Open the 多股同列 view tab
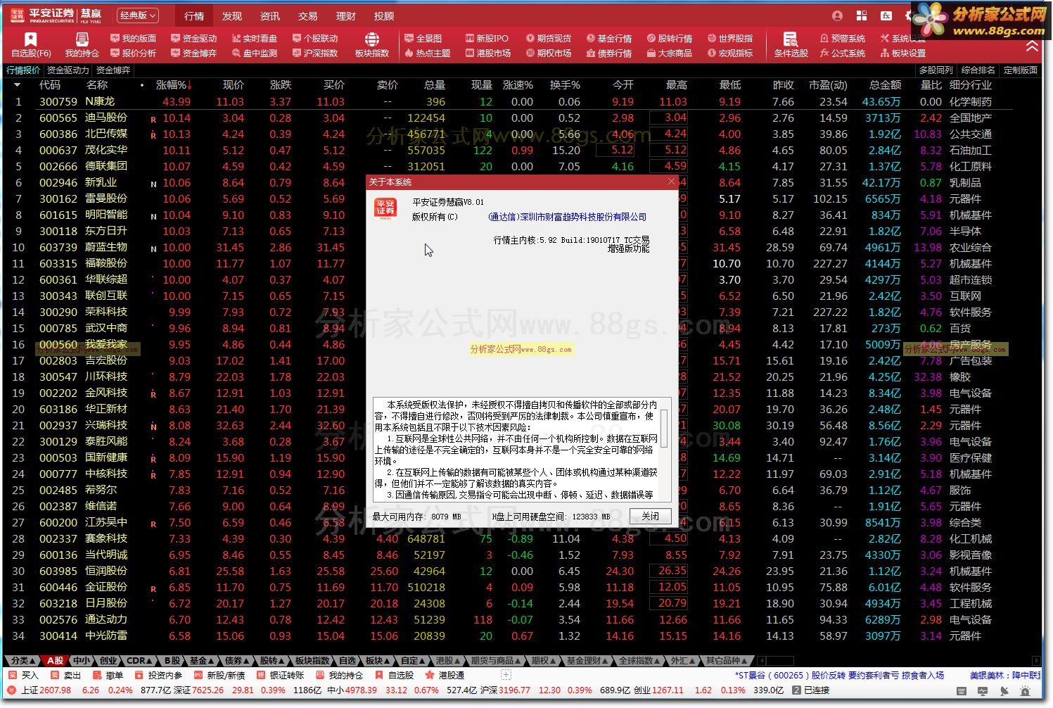1053x708 pixels. coord(936,70)
